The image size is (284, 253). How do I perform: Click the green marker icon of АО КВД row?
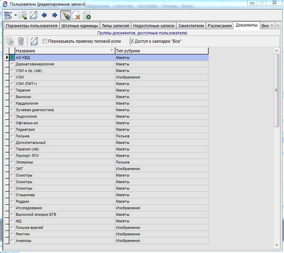tap(12, 58)
